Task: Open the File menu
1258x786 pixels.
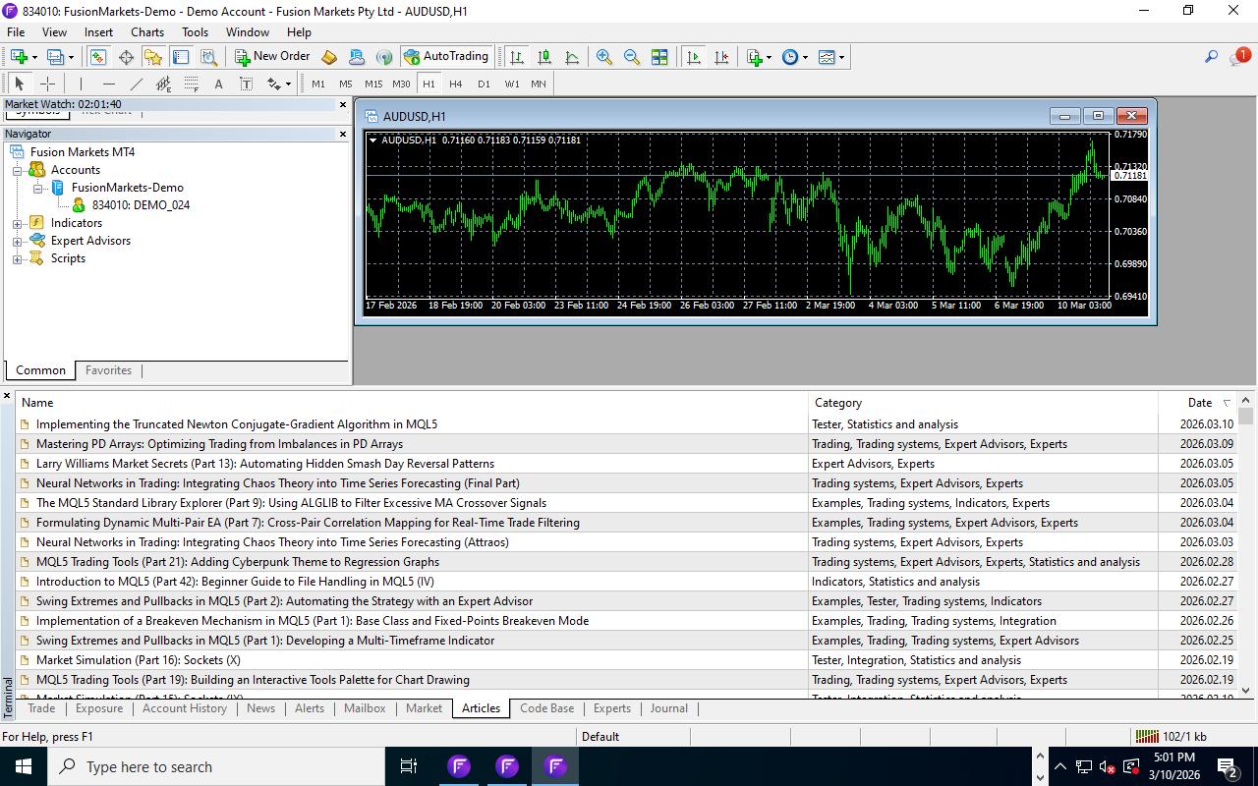Action: click(16, 32)
